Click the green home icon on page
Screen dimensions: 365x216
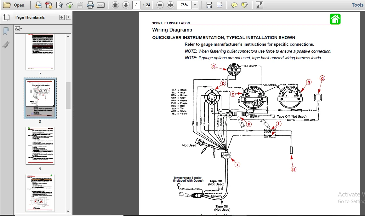pos(335,19)
